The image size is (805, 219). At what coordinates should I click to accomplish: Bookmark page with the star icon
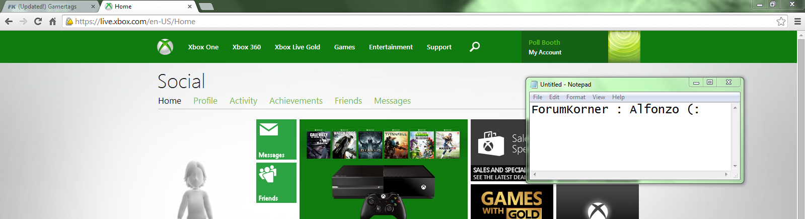pos(781,21)
